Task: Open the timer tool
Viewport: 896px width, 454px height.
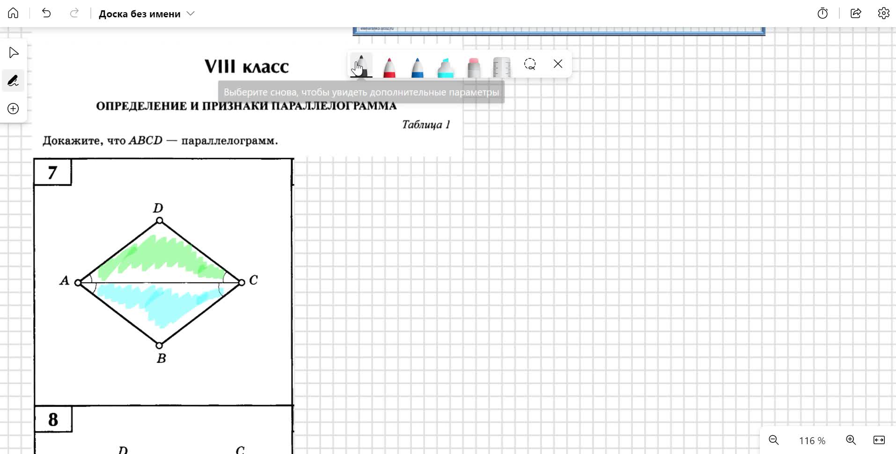Action: 823,13
